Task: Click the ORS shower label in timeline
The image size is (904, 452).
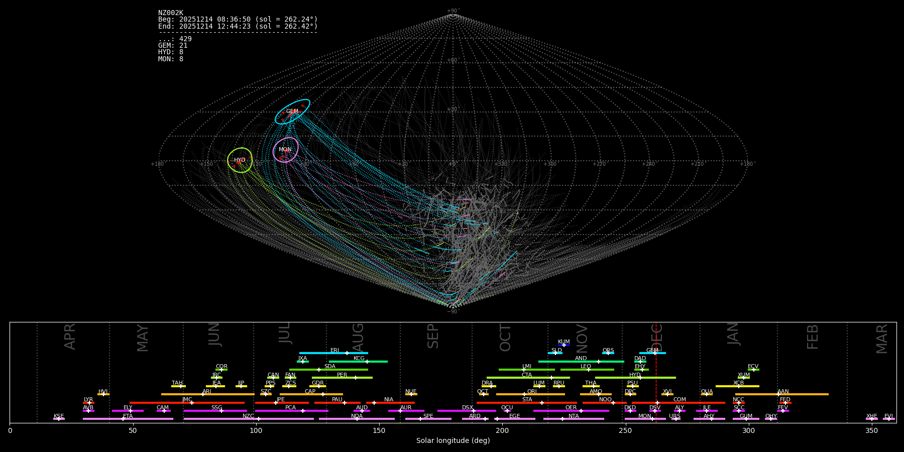Action: coord(608,351)
